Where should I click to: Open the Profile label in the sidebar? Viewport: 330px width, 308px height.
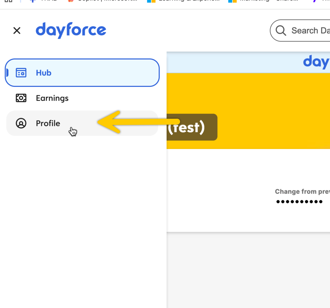coord(48,123)
